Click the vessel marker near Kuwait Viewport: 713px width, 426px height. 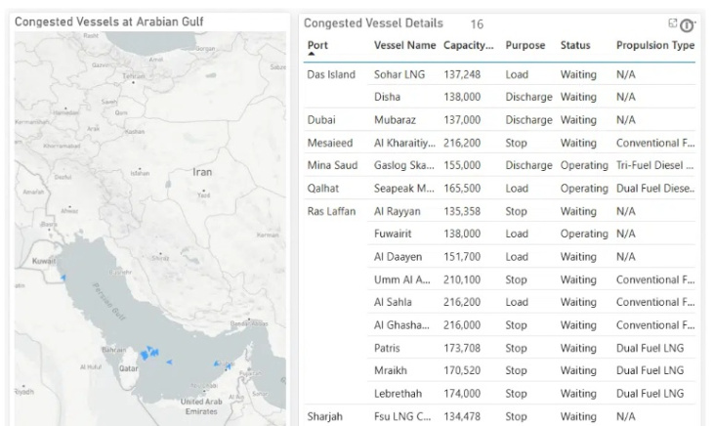[x=64, y=277]
